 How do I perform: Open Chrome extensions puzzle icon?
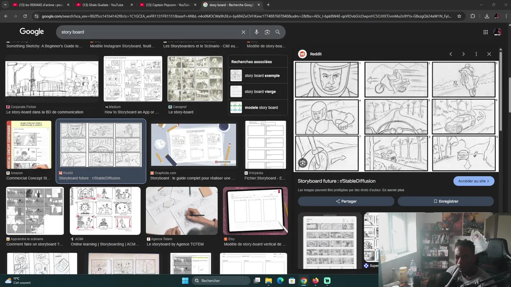(473, 16)
